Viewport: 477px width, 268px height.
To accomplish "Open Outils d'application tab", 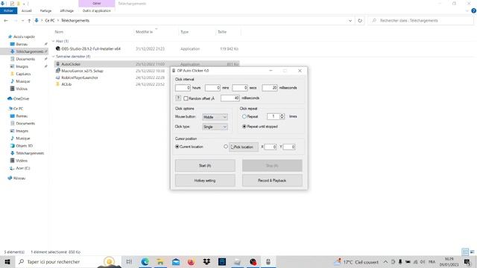I will pyautogui.click(x=96, y=10).
